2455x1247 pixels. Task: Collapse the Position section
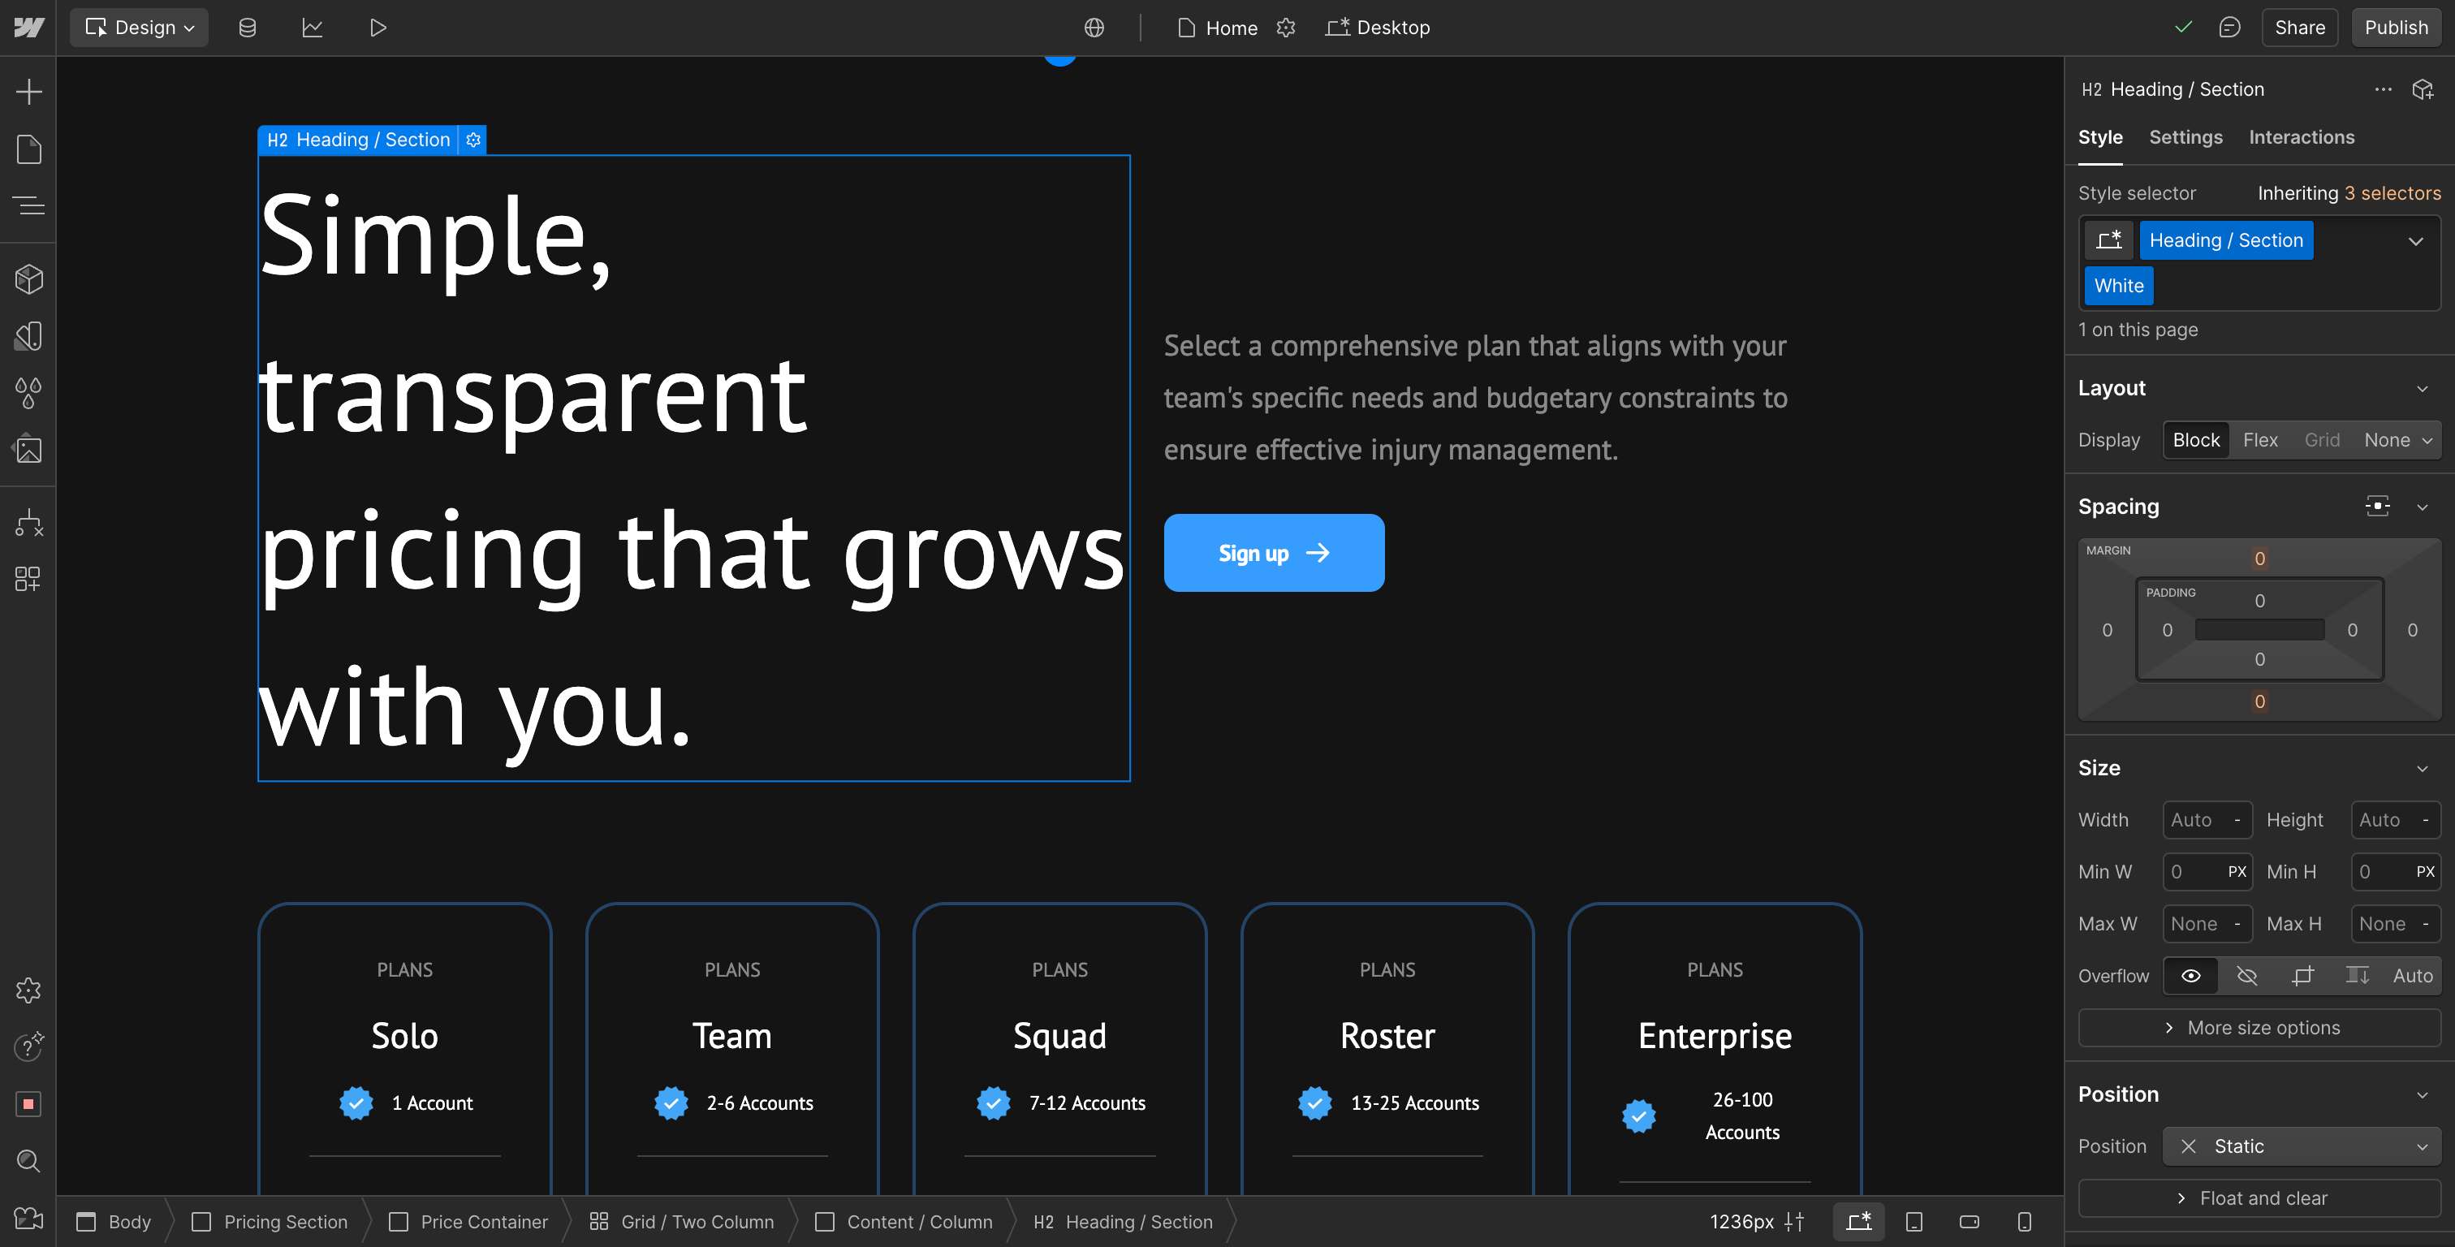2422,1094
